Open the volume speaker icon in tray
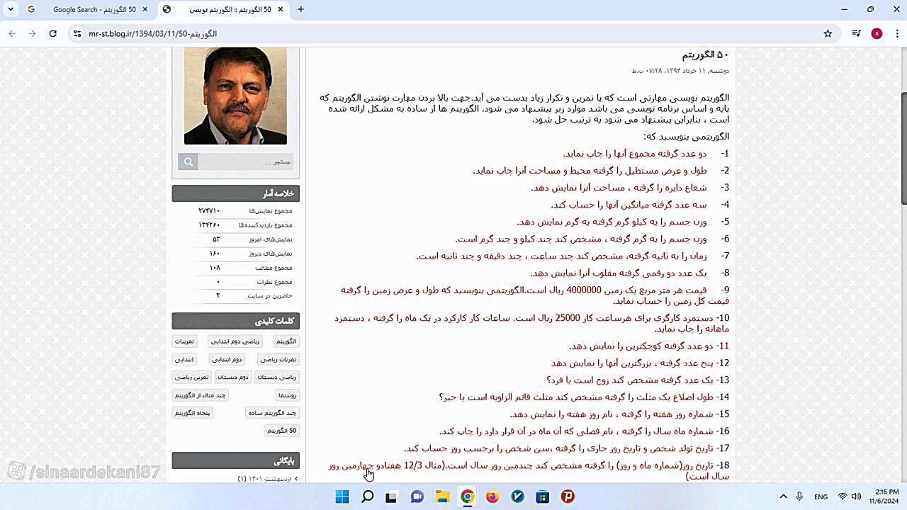The height and width of the screenshot is (510, 907). point(856,497)
